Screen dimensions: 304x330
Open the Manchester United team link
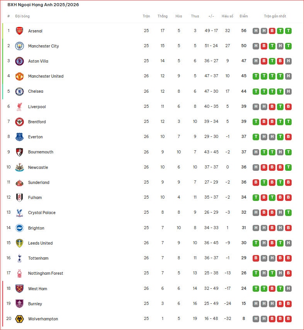(x=46, y=76)
